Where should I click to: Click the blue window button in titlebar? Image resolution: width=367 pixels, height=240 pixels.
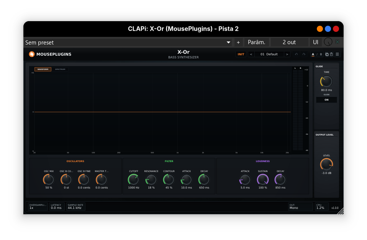pyautogui.click(x=328, y=29)
